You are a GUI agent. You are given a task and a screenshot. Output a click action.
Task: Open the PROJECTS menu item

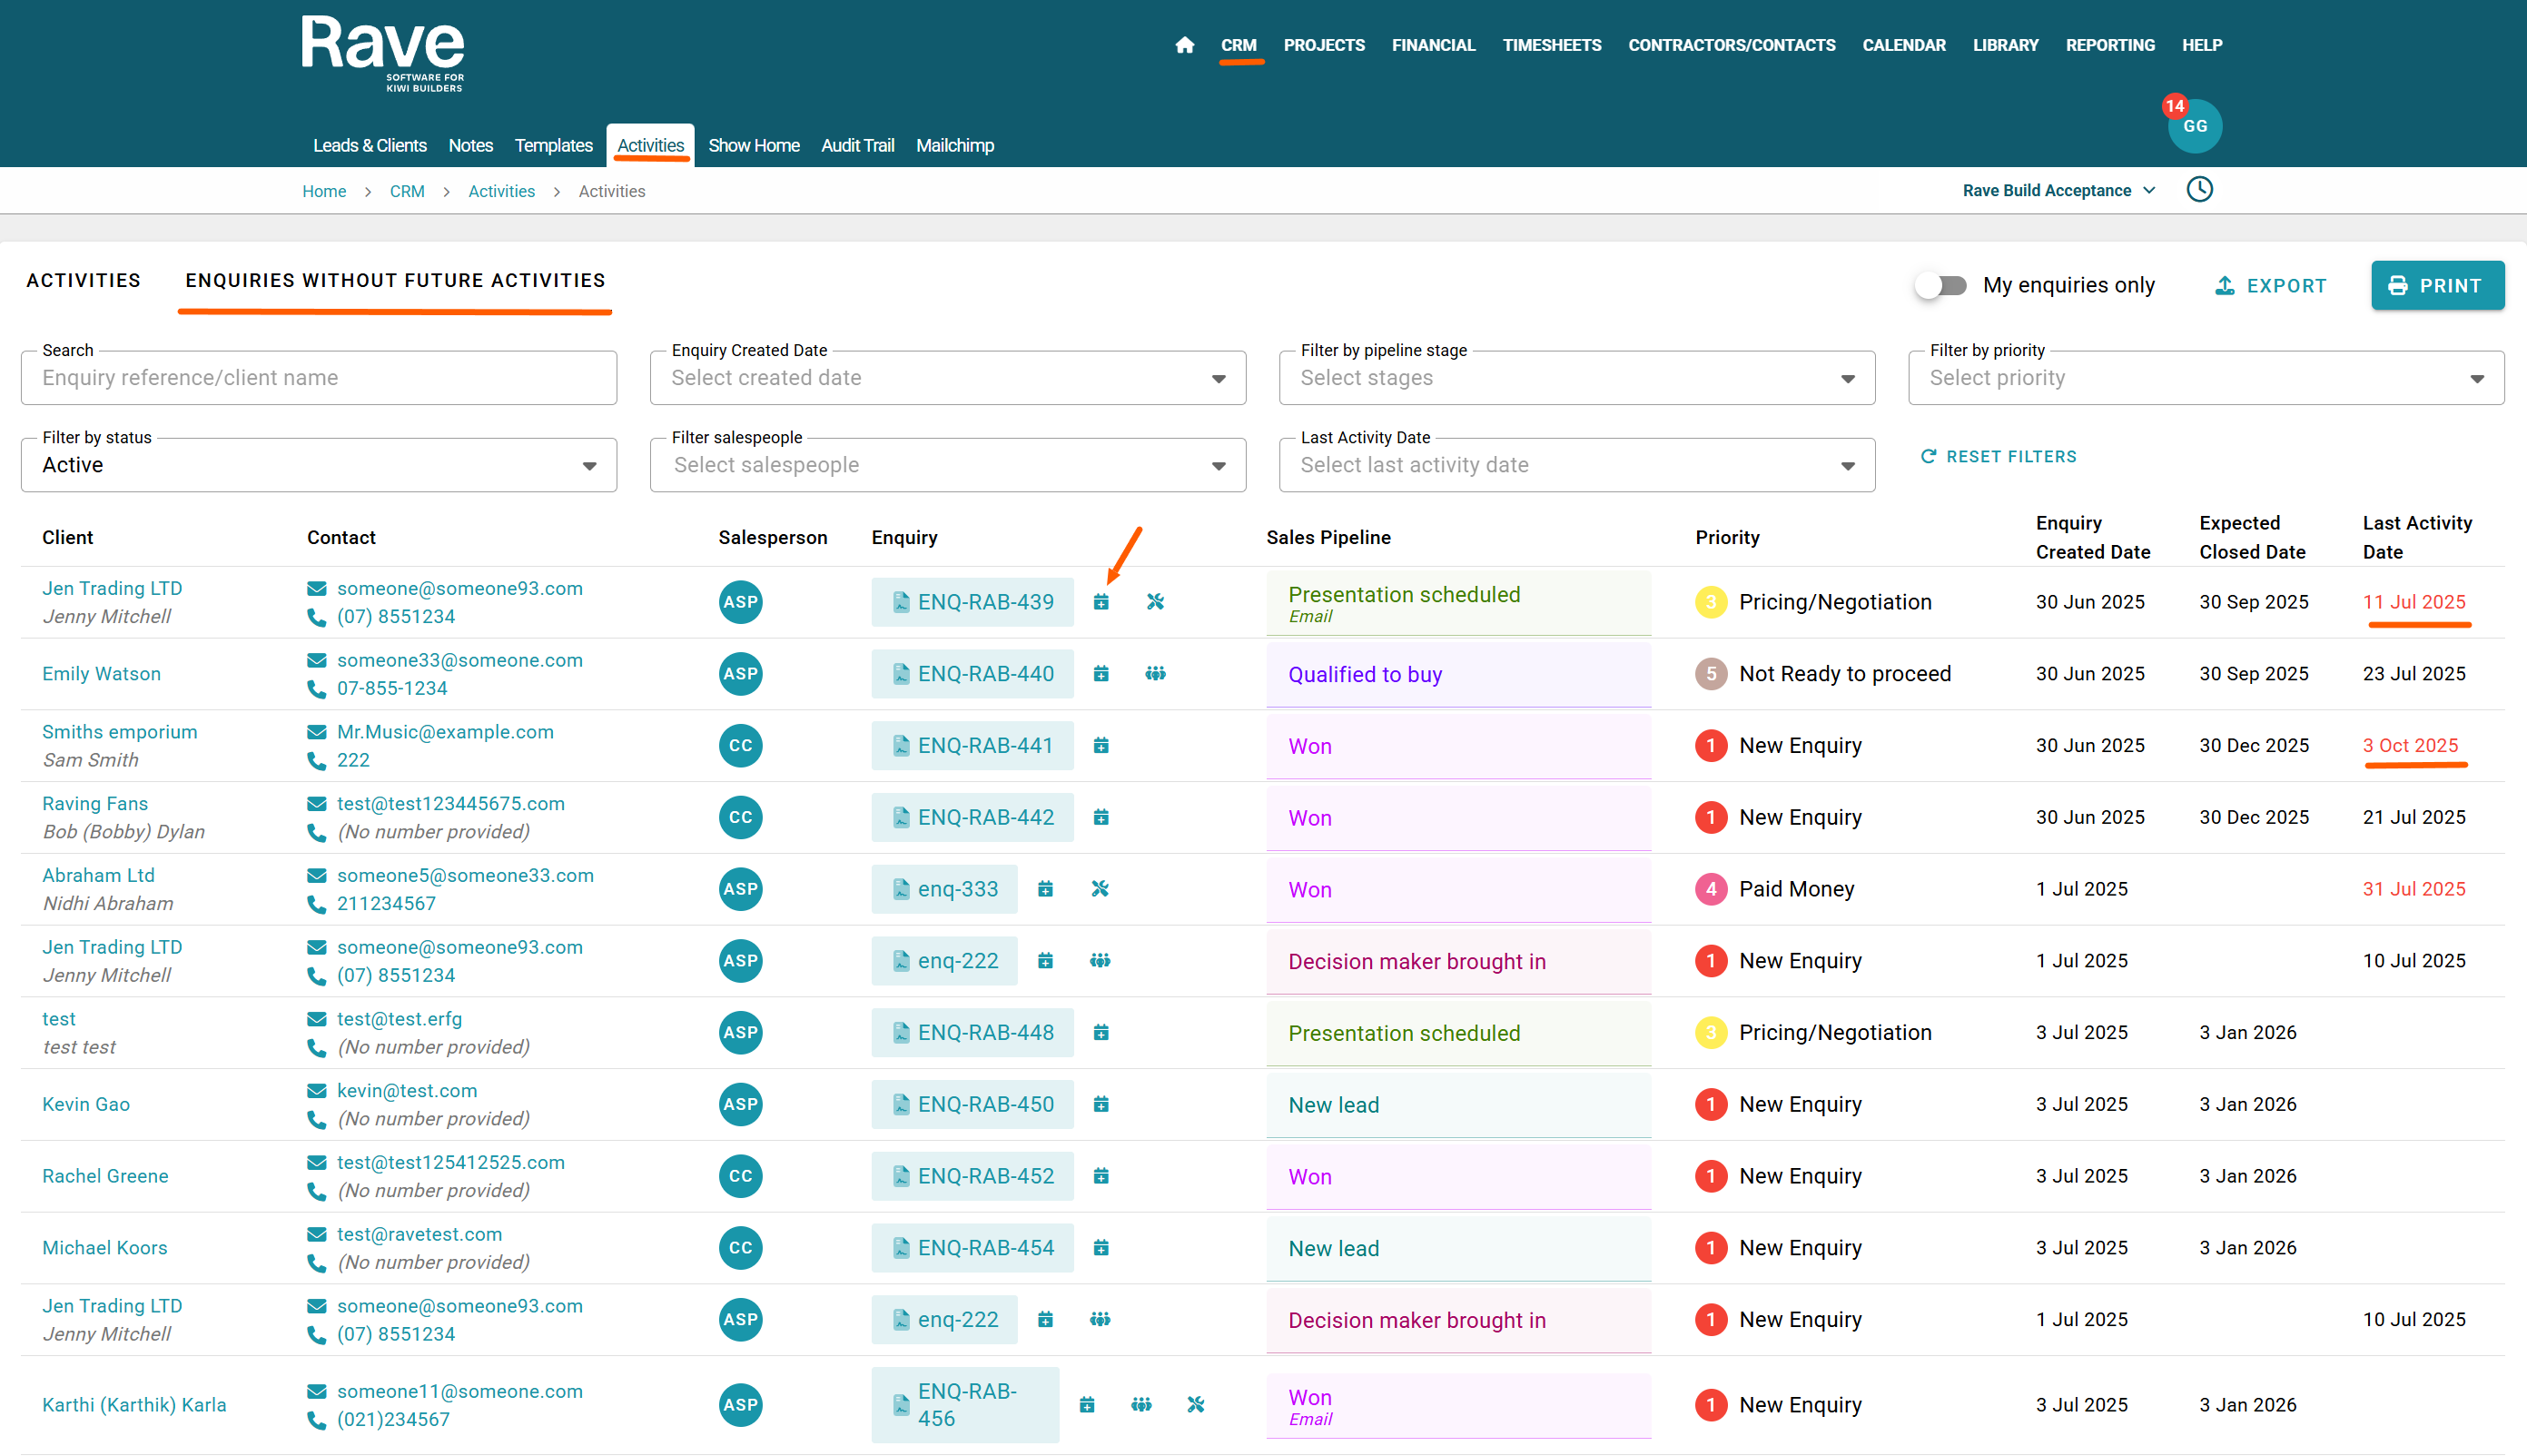tap(1324, 45)
